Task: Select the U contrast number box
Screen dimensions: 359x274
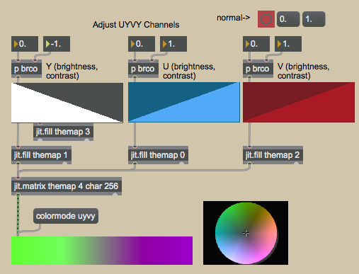Action: 173,44
